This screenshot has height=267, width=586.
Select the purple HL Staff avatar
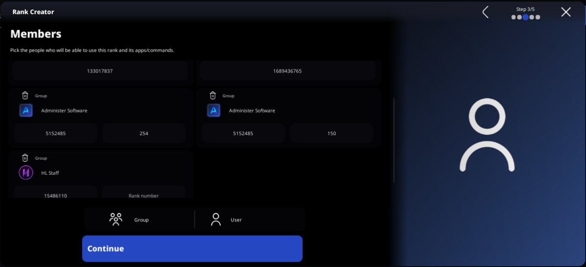[26, 172]
